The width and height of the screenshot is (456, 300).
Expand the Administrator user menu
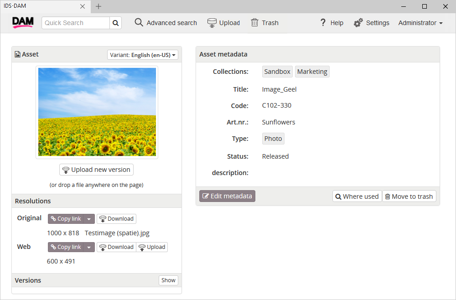click(x=420, y=23)
